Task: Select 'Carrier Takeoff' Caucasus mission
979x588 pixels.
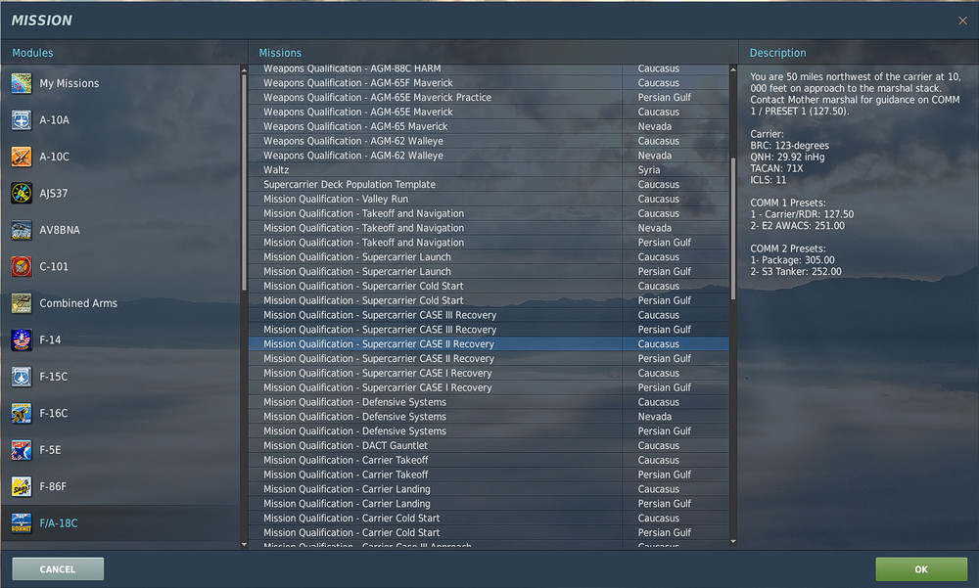Action: tap(489, 460)
